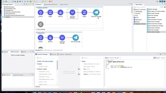Click the canvas vertical scrollbar
Viewport: 166px width, 93px height.
coord(132,10)
